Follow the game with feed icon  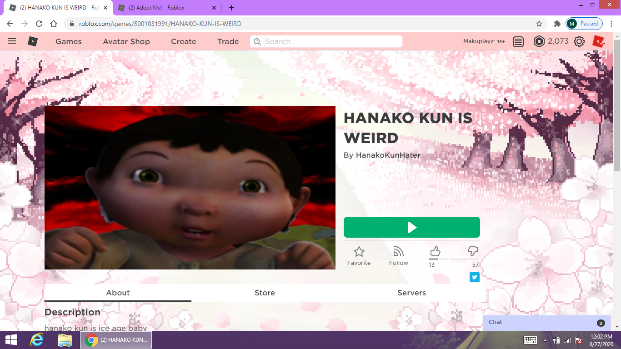(x=399, y=251)
